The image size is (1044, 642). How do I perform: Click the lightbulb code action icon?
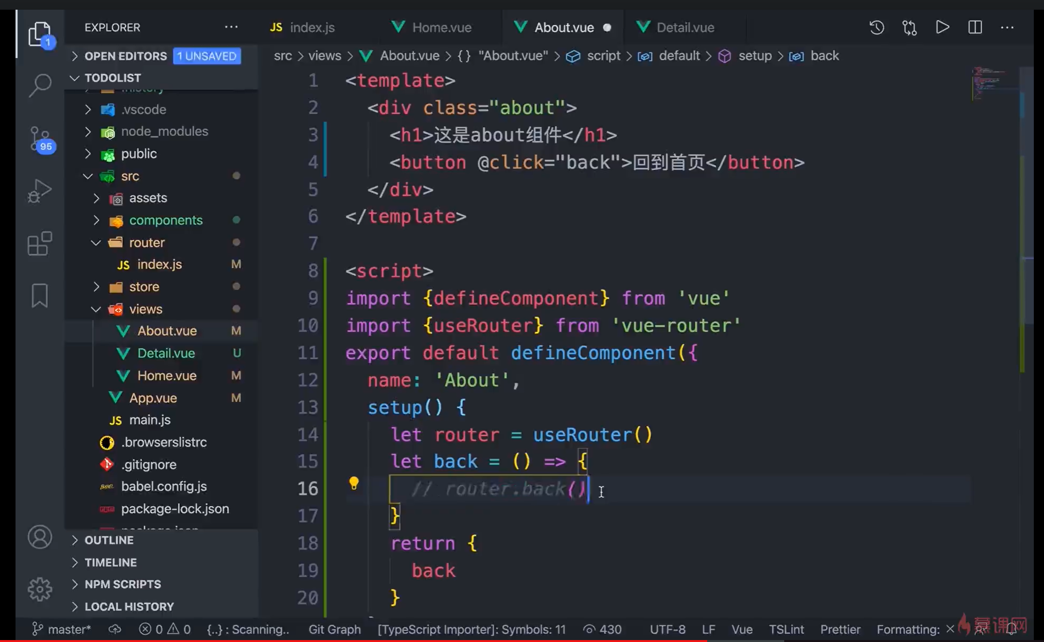[x=354, y=483]
